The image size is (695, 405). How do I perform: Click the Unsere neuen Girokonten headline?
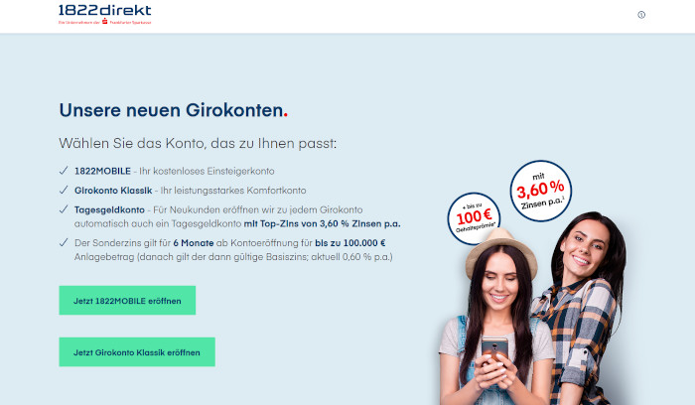point(174,110)
